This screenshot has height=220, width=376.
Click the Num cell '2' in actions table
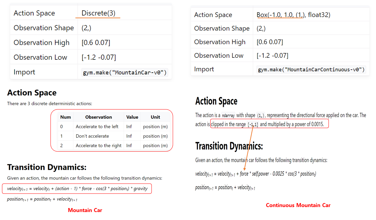coord(61,145)
